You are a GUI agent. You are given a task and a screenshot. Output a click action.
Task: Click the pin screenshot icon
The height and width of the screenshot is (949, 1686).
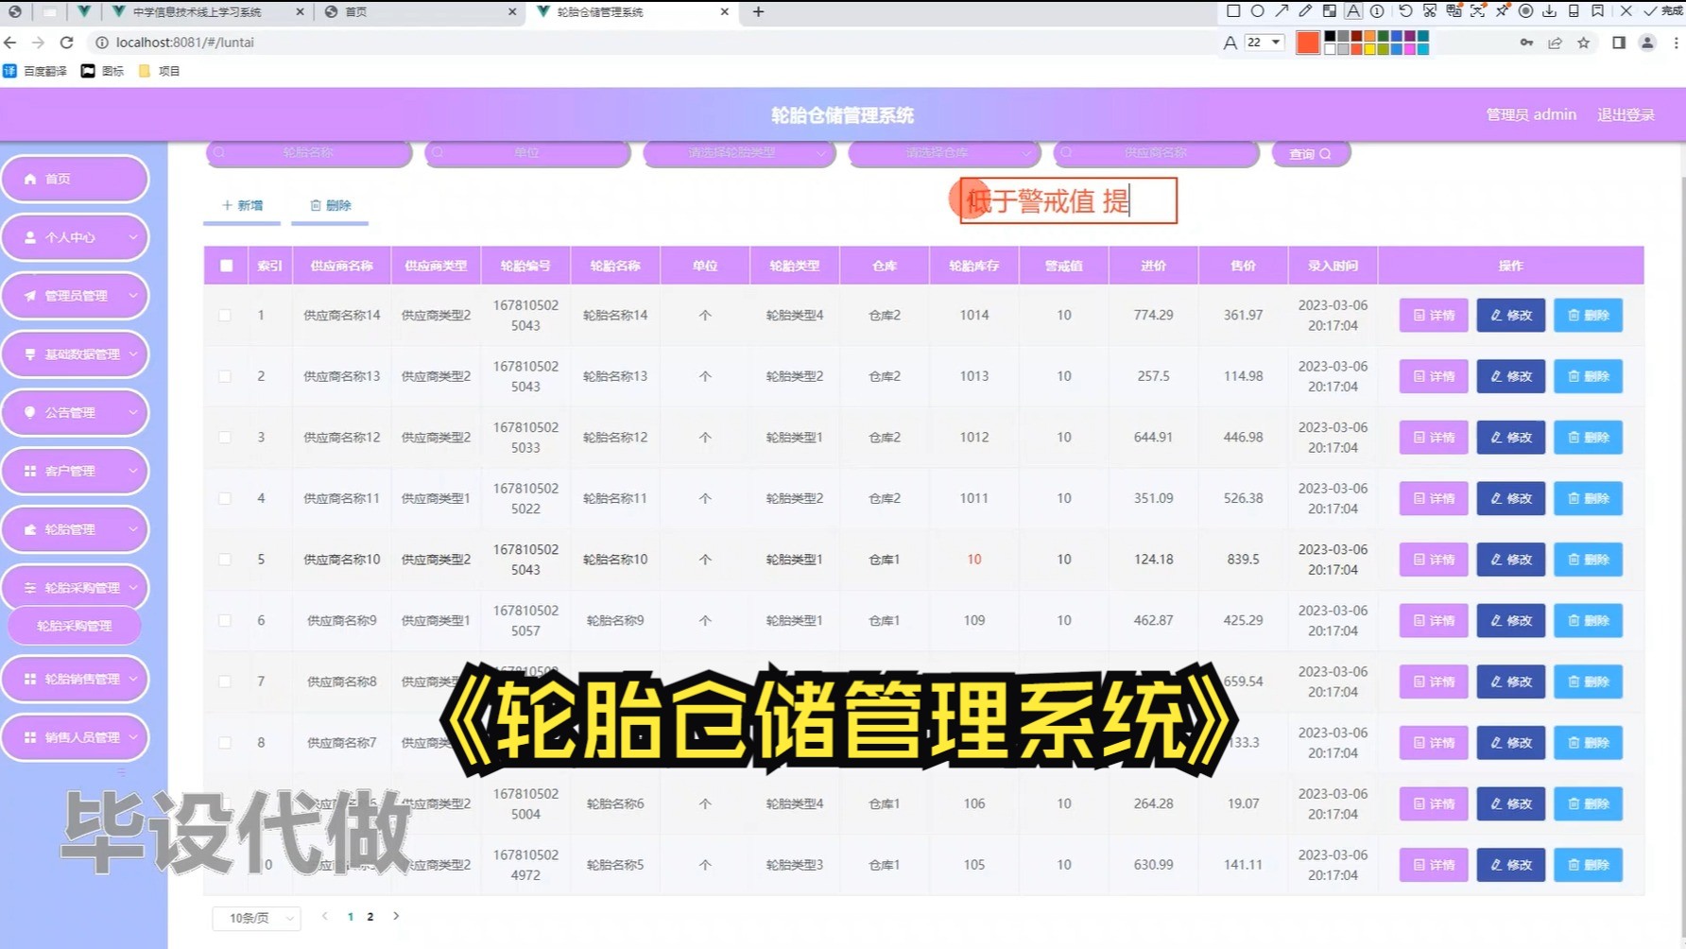coord(1502,11)
